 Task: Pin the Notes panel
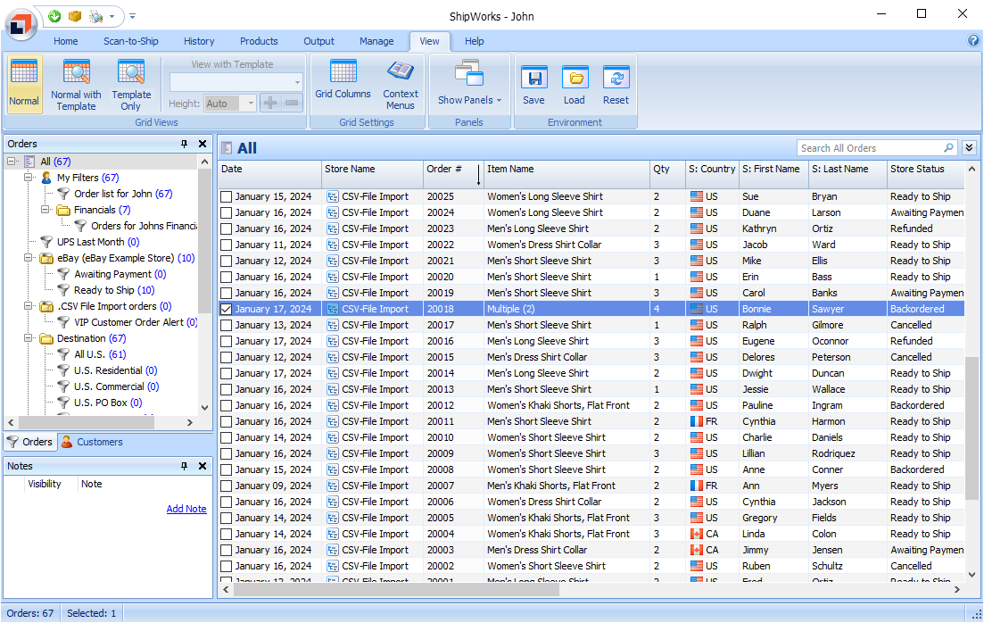pyautogui.click(x=184, y=466)
